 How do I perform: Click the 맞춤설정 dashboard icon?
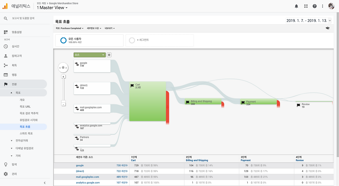[6, 32]
